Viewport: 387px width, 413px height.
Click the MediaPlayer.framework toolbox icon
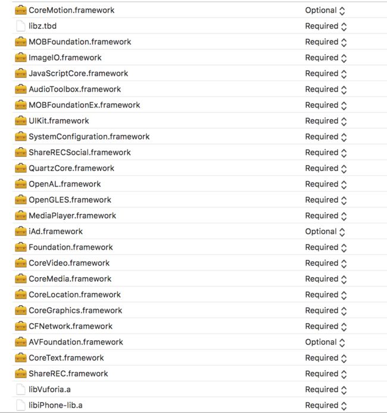[x=21, y=216]
